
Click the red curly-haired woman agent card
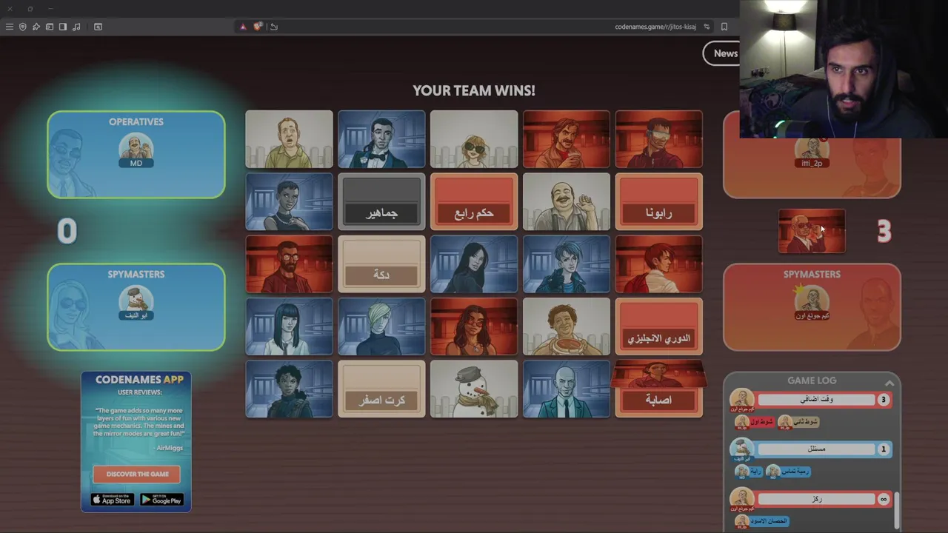474,326
